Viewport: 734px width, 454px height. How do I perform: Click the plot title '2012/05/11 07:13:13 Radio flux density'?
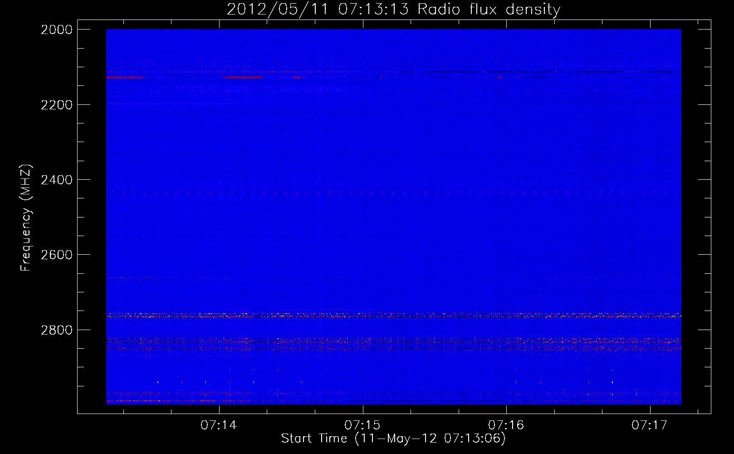click(393, 10)
